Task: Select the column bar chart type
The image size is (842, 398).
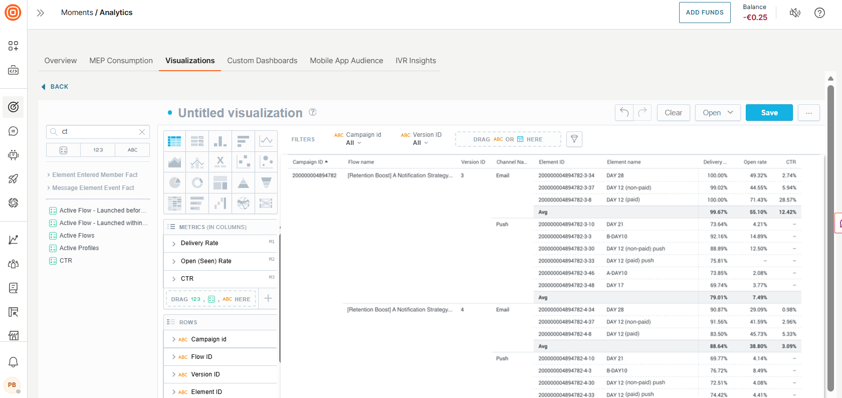Action: pos(220,141)
